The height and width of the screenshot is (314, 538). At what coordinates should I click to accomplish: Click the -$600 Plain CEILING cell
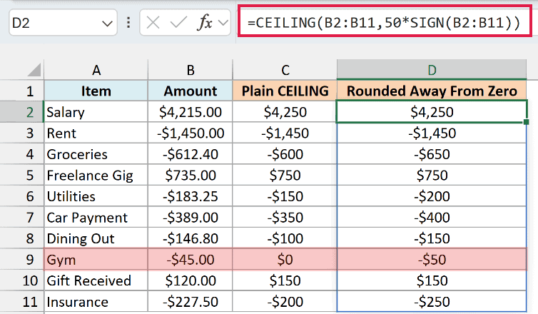pyautogui.click(x=285, y=154)
